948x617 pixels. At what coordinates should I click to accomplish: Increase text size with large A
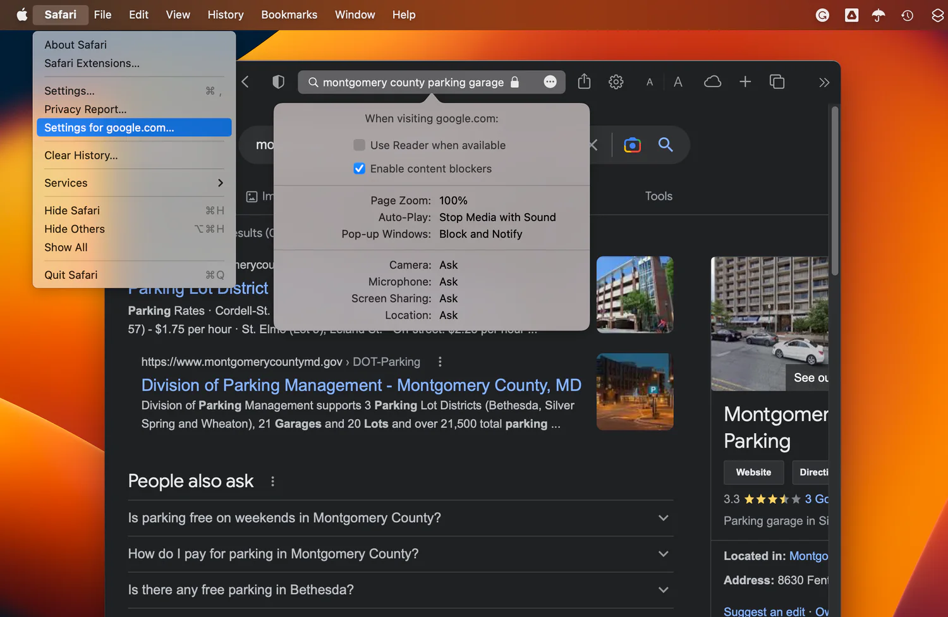[678, 82]
